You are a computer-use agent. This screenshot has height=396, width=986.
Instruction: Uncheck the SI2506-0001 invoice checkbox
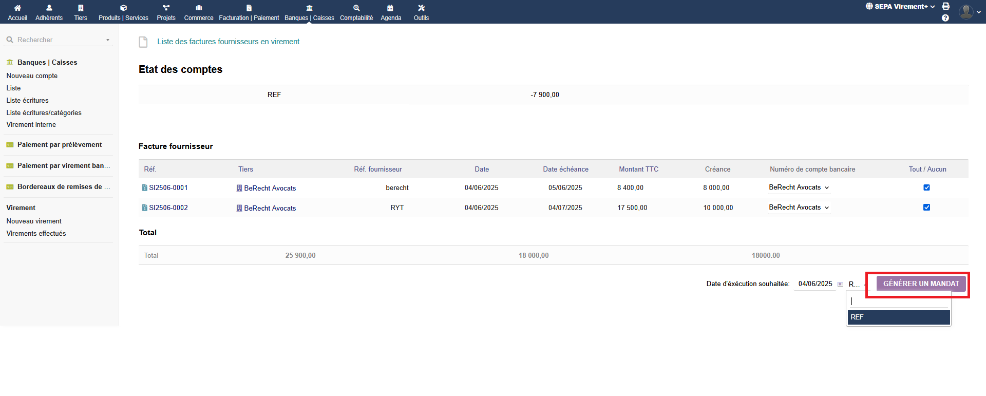[926, 187]
